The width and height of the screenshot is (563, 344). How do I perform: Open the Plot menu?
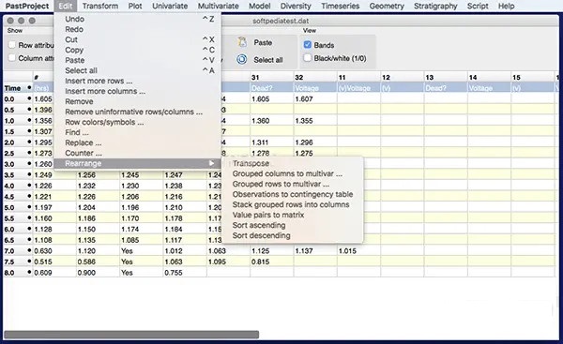135,7
